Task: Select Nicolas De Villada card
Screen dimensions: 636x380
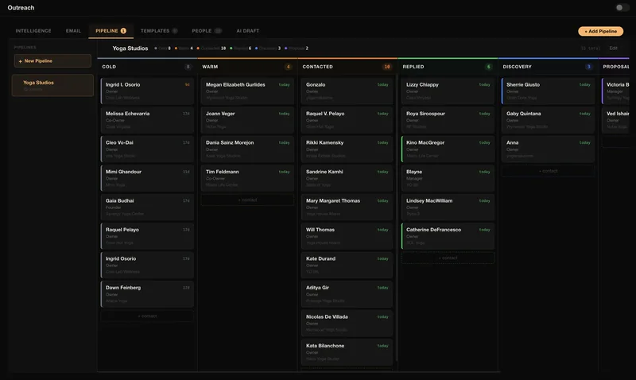Action: pyautogui.click(x=347, y=324)
